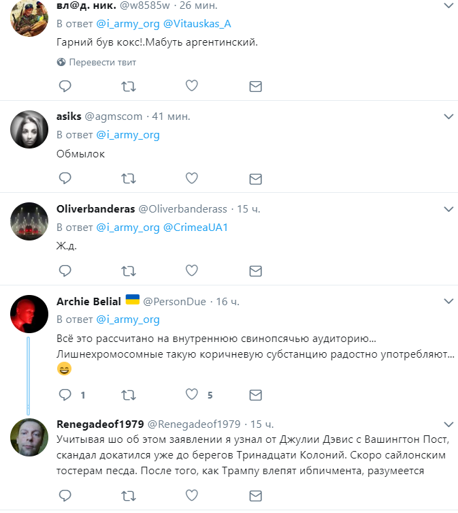This screenshot has width=458, height=513.
Task: Message the Oliverbanderas tweet via envelope icon
Action: coord(255,271)
